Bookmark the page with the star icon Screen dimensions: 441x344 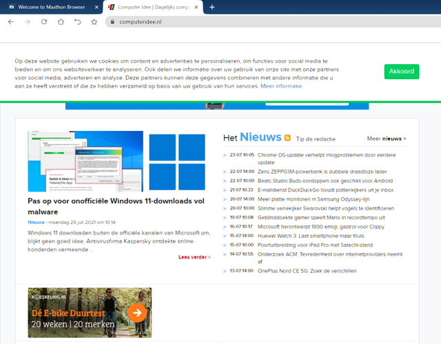(x=94, y=21)
